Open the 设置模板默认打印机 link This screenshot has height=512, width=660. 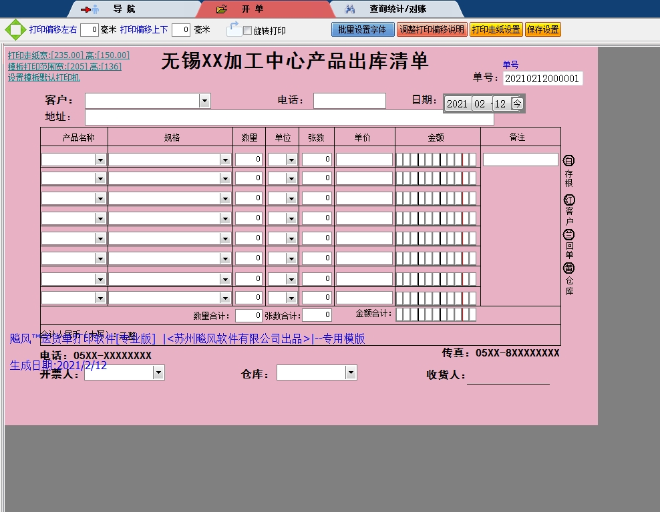(x=44, y=77)
